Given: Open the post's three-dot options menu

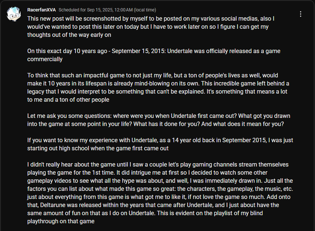Looking at the screenshot, I should 301,14.
